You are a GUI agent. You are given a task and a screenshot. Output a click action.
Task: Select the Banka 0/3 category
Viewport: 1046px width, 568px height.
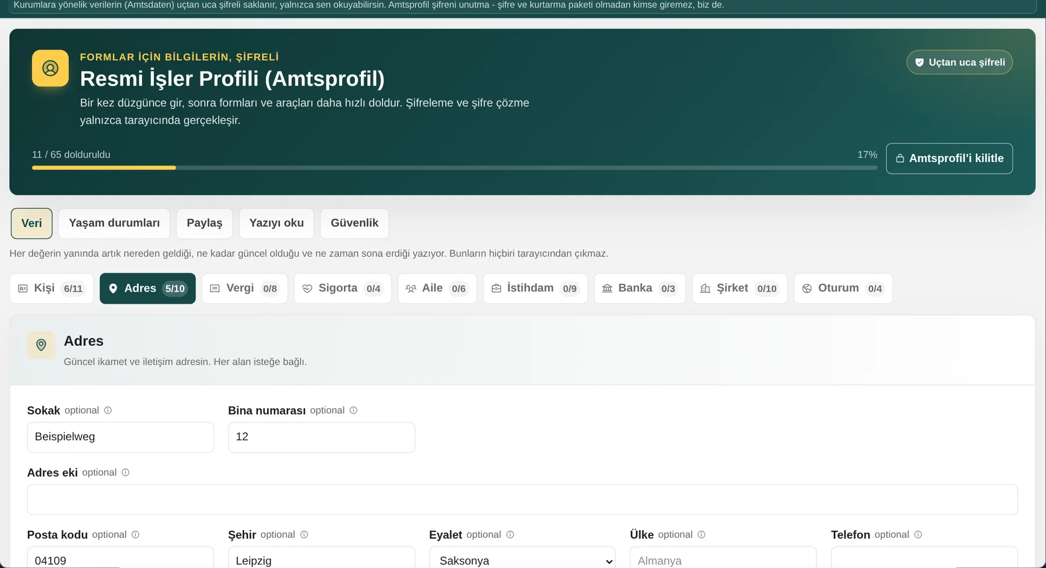[x=640, y=288]
